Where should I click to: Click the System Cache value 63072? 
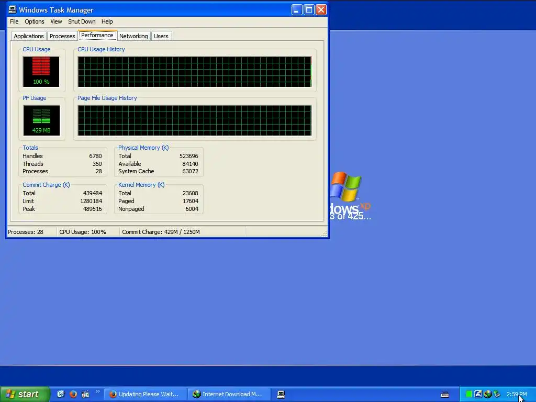[x=190, y=171]
